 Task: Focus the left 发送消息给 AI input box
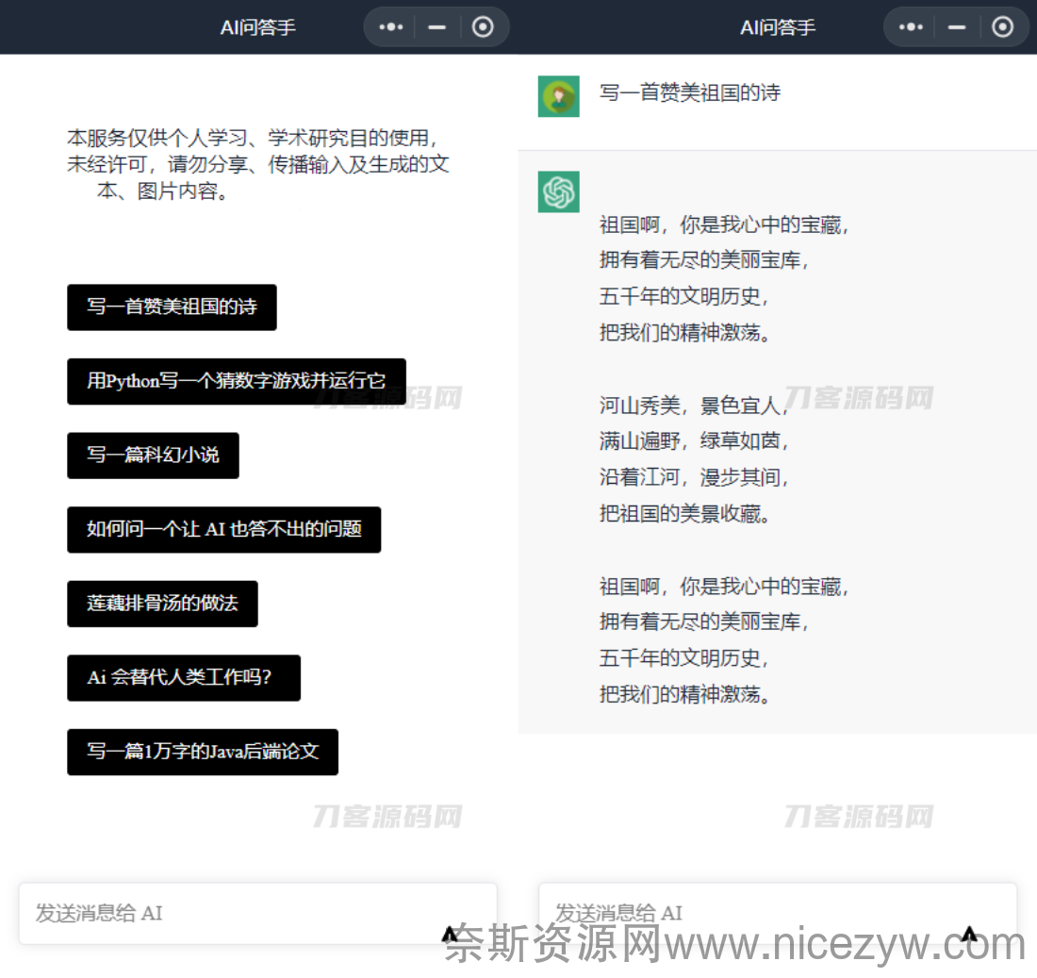pos(258,913)
